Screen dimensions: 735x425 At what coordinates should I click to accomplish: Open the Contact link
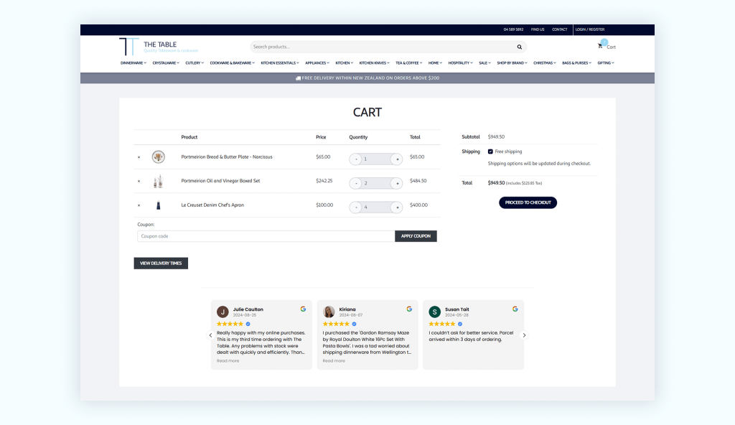(x=559, y=29)
